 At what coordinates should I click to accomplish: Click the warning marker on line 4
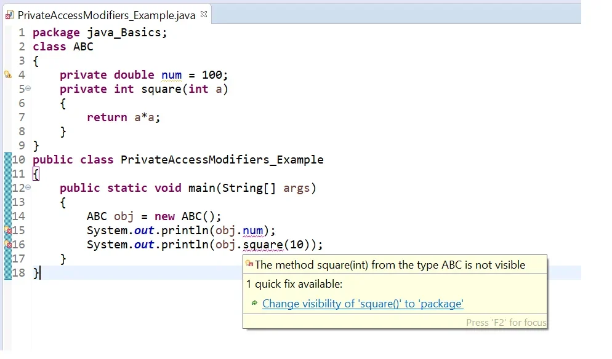click(8, 74)
